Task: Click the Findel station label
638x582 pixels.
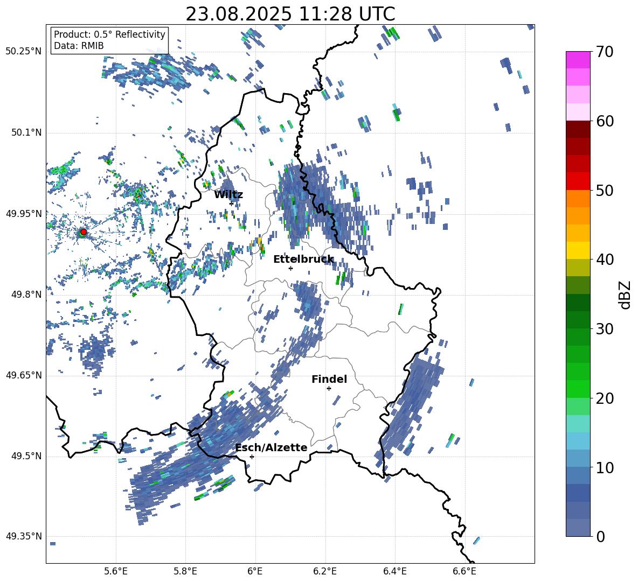Action: tap(329, 379)
